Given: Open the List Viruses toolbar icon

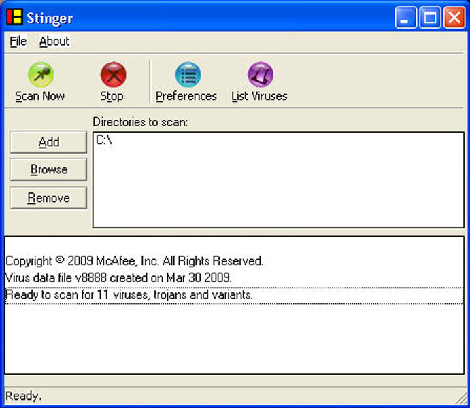Looking at the screenshot, I should pos(261,75).
